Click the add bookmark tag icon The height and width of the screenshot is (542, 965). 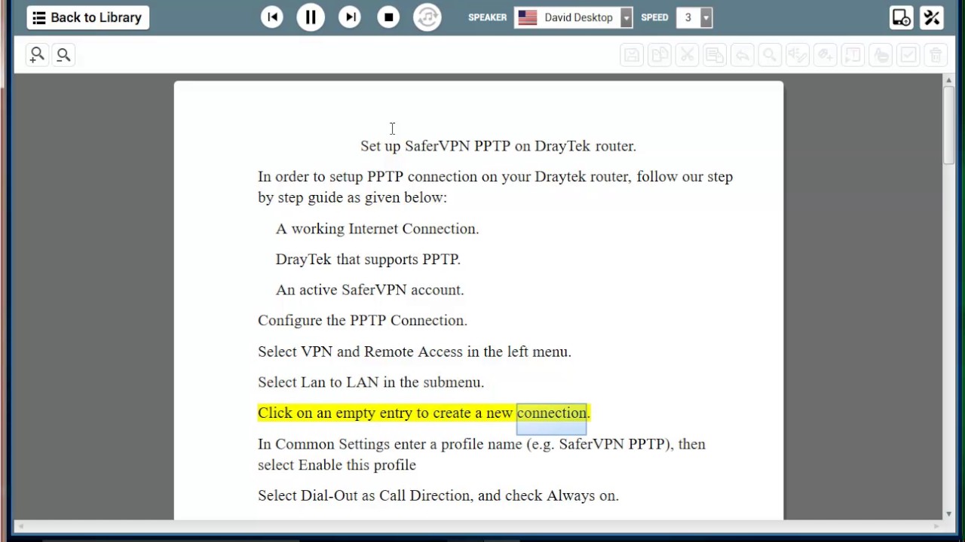click(x=826, y=55)
